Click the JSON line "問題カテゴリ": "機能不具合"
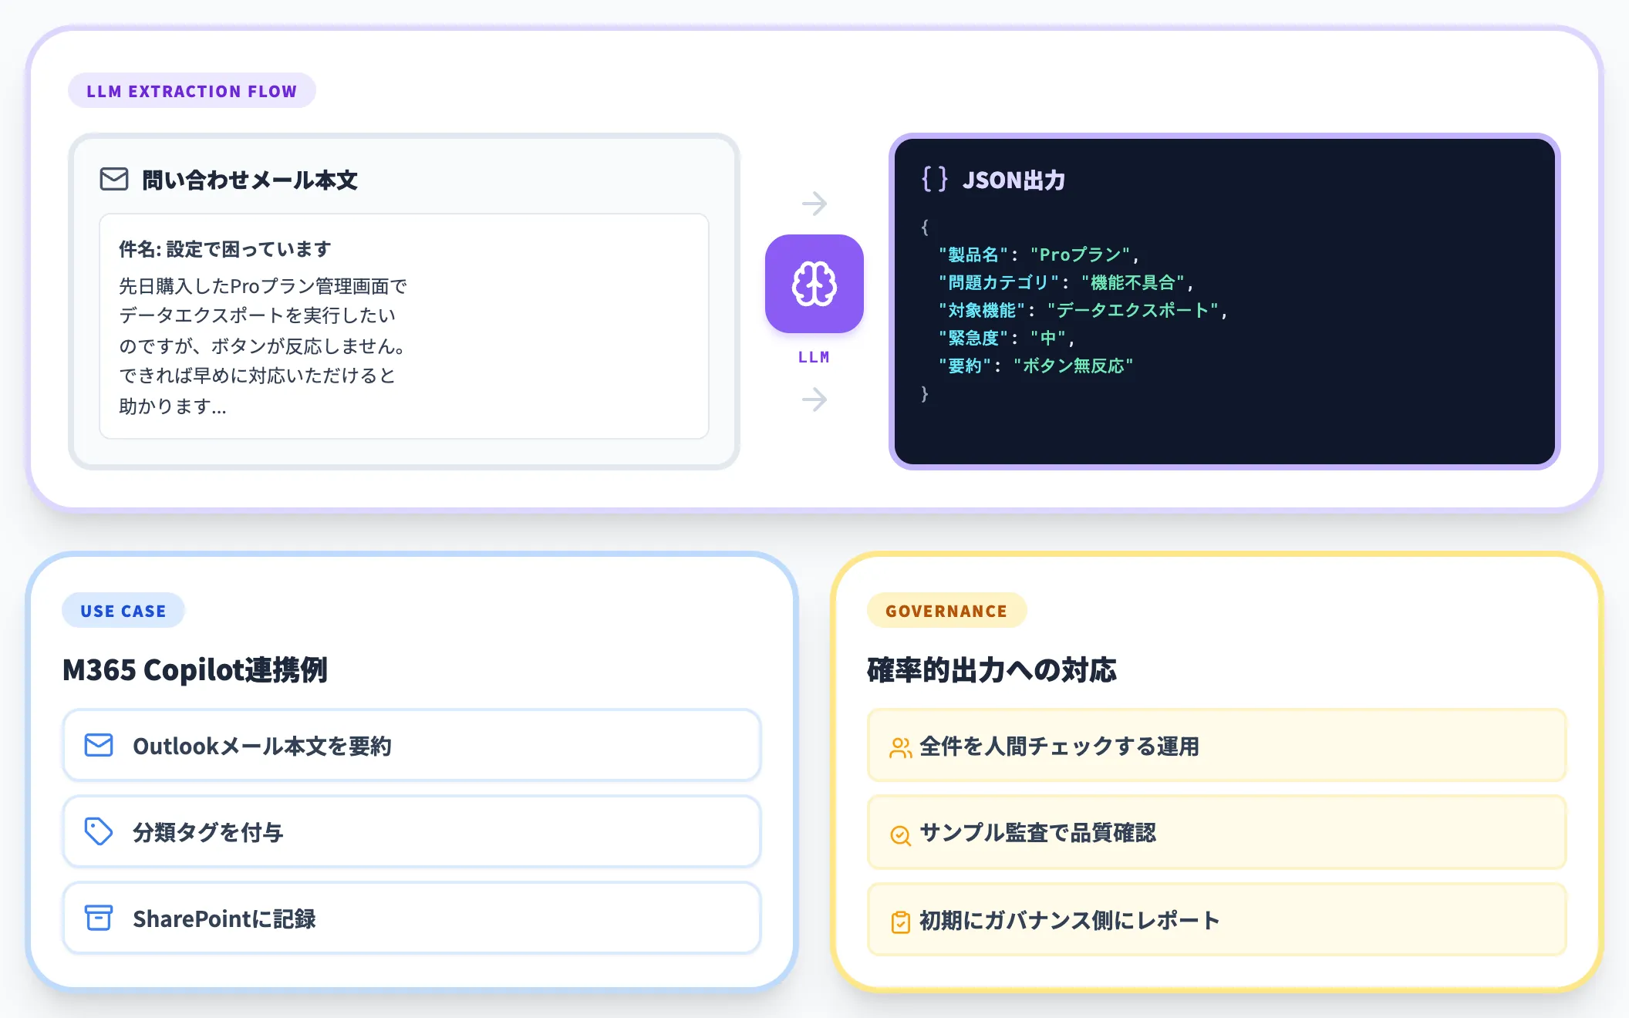The height and width of the screenshot is (1018, 1629). coord(1066,282)
